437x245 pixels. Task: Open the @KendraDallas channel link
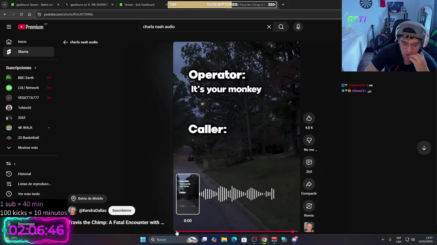coord(93,211)
